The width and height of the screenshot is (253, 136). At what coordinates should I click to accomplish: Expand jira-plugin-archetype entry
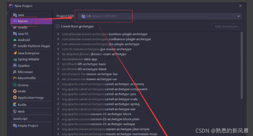(x=58, y=44)
